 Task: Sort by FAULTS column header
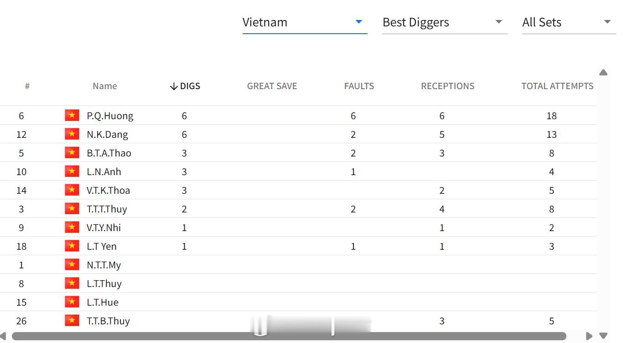pos(359,86)
